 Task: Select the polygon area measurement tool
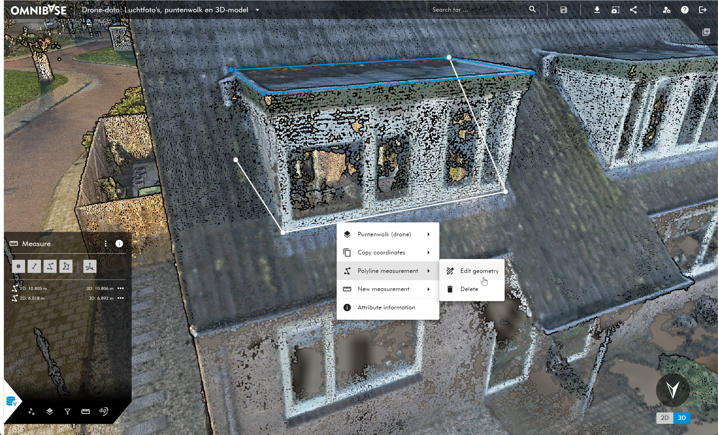coord(66,266)
